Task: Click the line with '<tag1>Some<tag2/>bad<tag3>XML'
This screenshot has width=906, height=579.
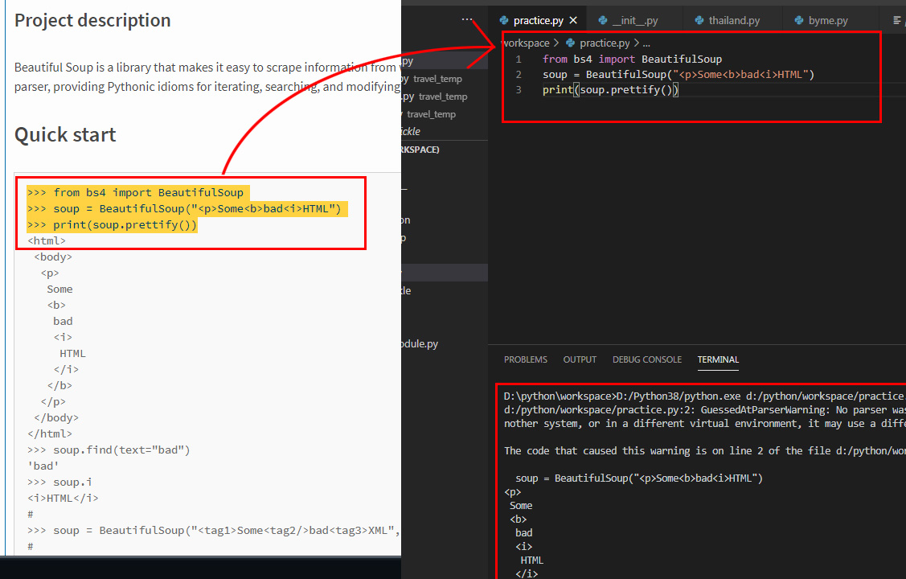Action: [x=214, y=531]
